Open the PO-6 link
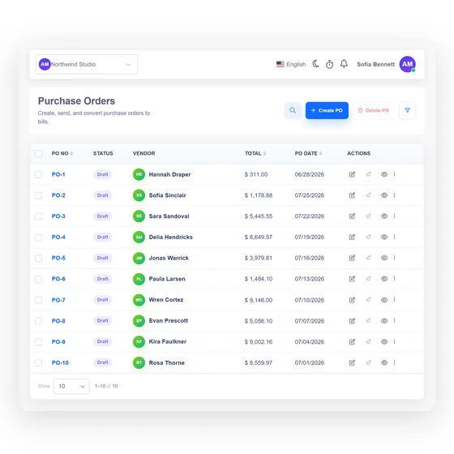The image size is (454, 454). coord(58,279)
